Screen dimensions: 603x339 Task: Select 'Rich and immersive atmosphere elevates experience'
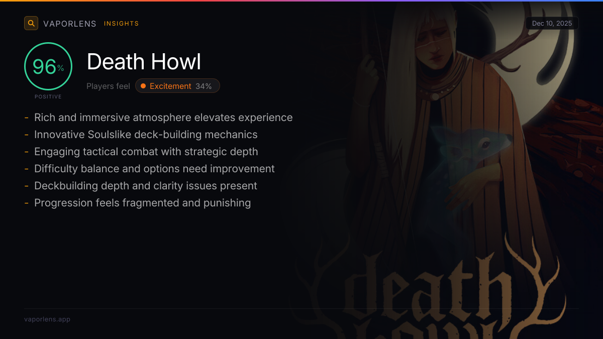(163, 118)
